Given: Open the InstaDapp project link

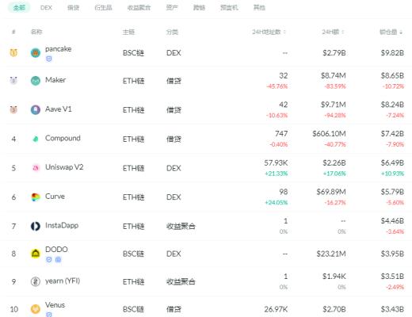Looking at the screenshot, I should pyautogui.click(x=62, y=225).
